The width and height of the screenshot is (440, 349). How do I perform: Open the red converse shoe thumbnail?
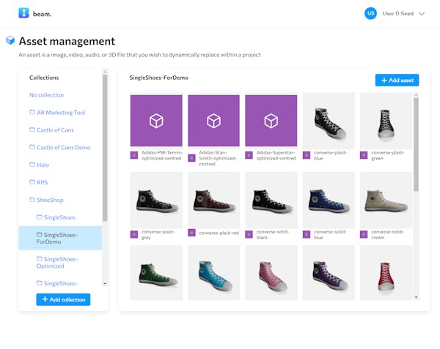click(x=386, y=273)
